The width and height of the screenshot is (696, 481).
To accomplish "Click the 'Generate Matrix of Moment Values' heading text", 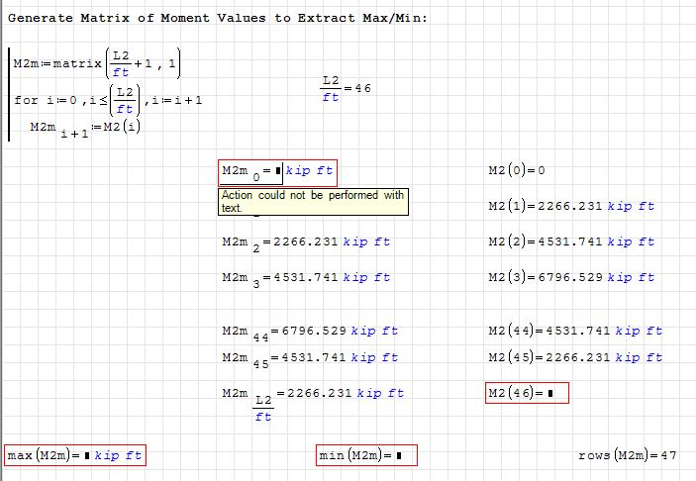I will point(217,19).
